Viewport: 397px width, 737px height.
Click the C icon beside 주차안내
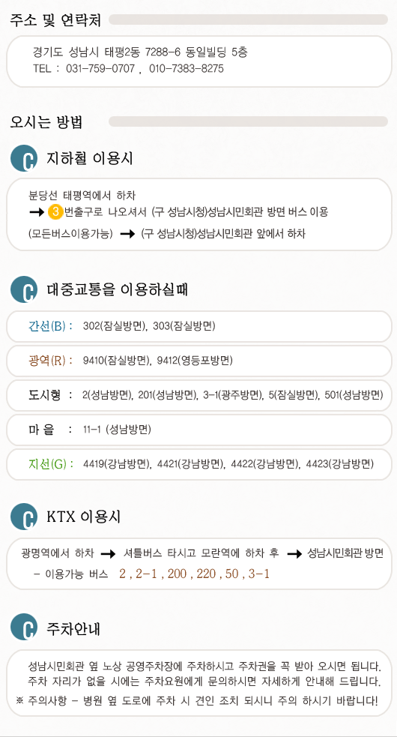pos(24,627)
